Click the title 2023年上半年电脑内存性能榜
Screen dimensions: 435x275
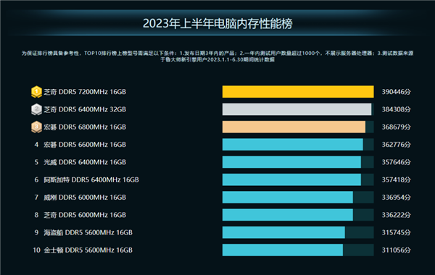[x=217, y=24]
